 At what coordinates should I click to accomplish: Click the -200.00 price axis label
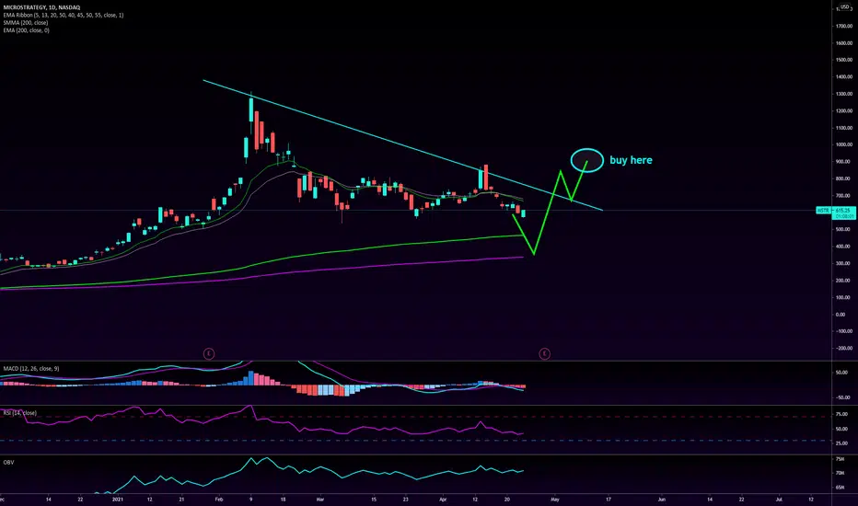pos(844,349)
